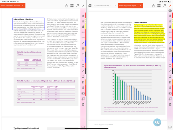The image size is (173, 130).
Task: Pick orange color strip beside left comment tool
Action: tap(86, 49)
